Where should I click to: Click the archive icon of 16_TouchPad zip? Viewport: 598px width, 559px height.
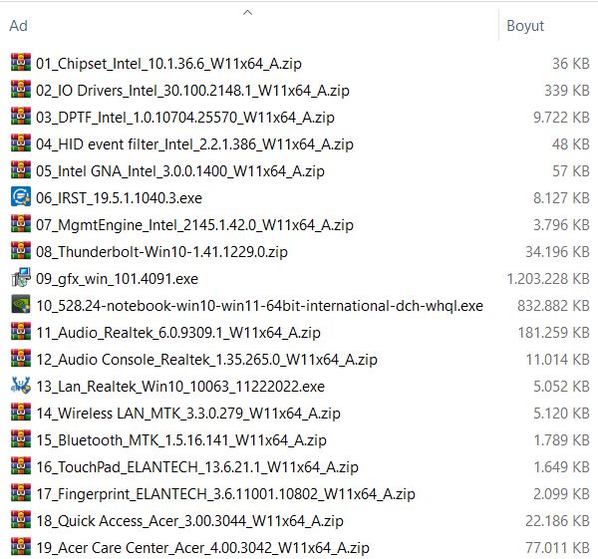tap(21, 466)
